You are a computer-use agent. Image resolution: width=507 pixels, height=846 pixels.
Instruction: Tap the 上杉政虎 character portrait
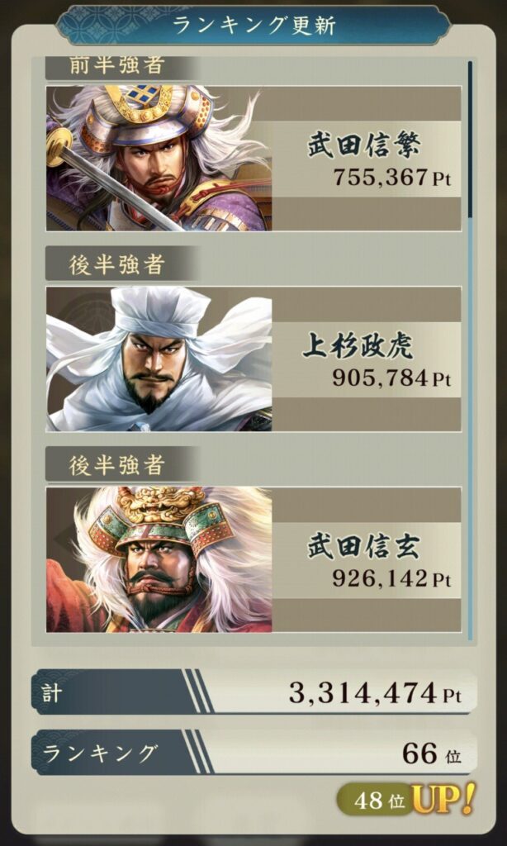159,359
